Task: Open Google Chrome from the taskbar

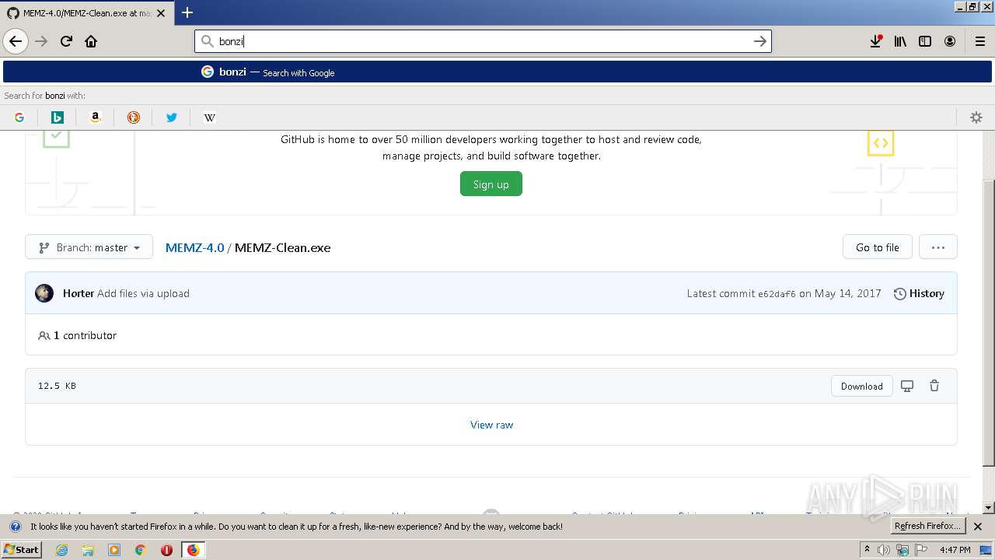Action: (x=141, y=550)
